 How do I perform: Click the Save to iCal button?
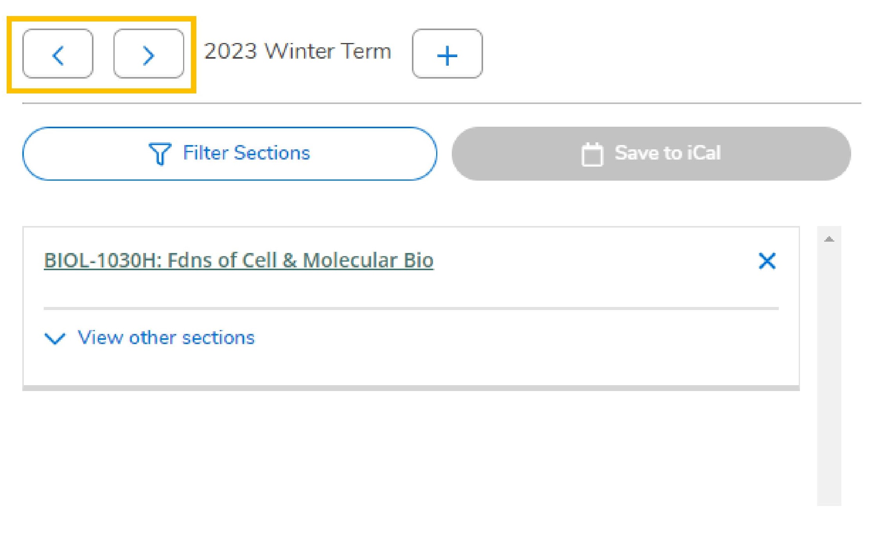click(651, 153)
